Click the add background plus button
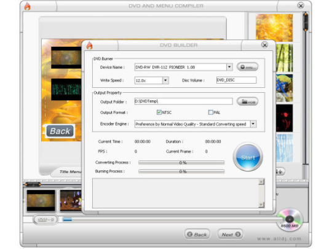Viewport: 332px width, 249px height. (280, 172)
